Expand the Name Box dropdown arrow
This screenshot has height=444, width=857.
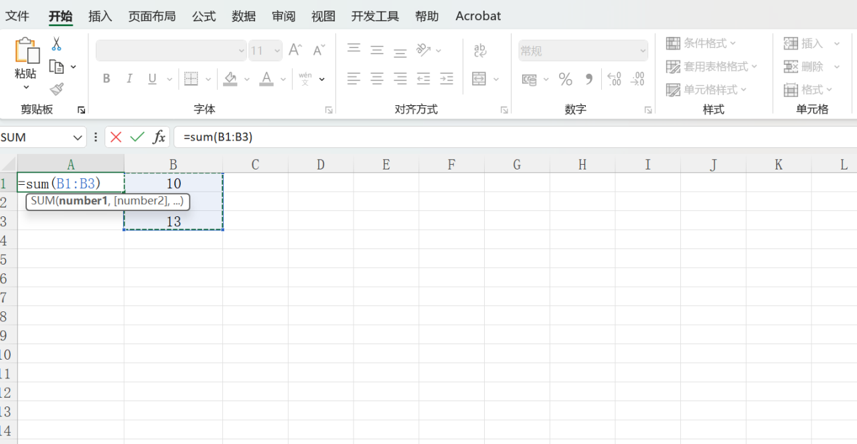(x=76, y=137)
